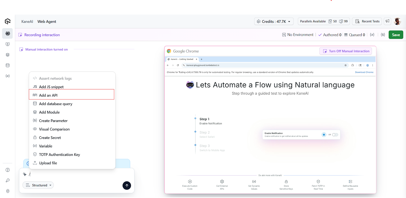Click the Call External APIs icon

[x=222, y=182]
